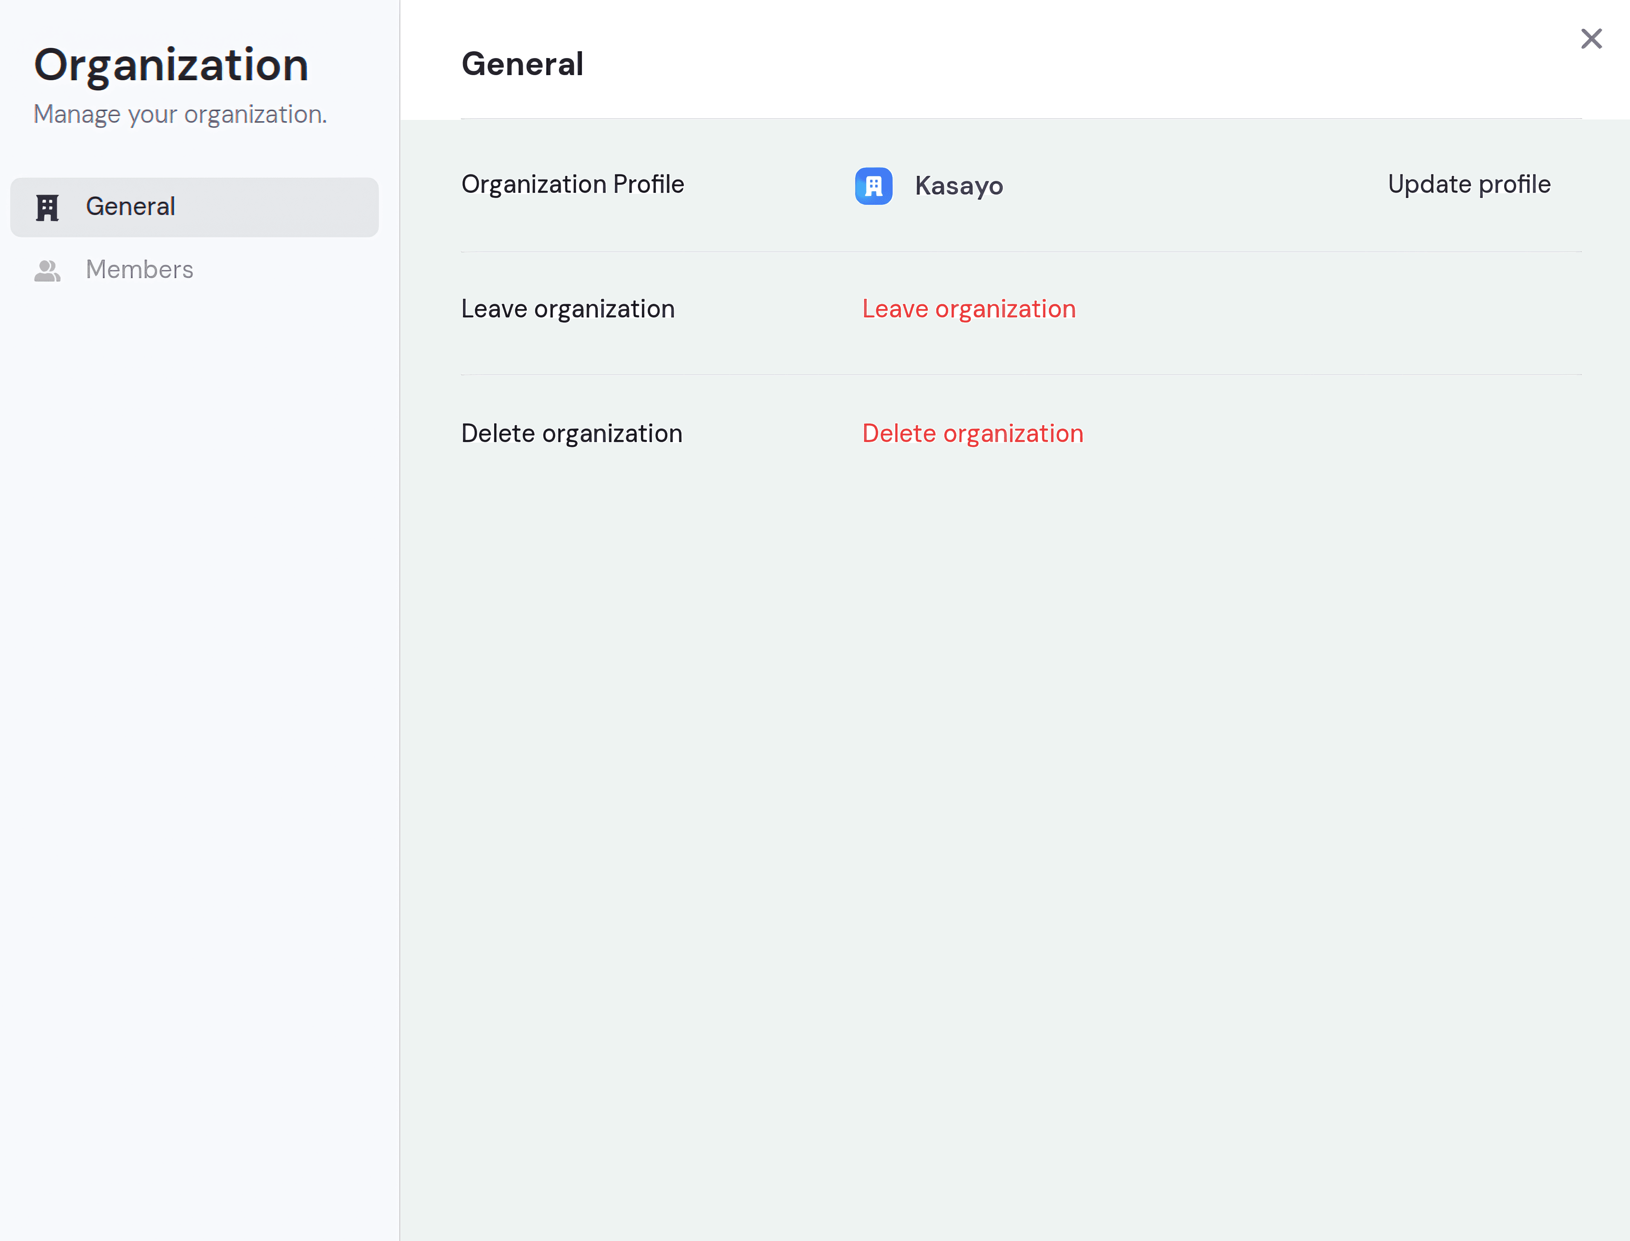The image size is (1630, 1241).
Task: Close the organization dialog with the X icon
Action: point(1591,38)
